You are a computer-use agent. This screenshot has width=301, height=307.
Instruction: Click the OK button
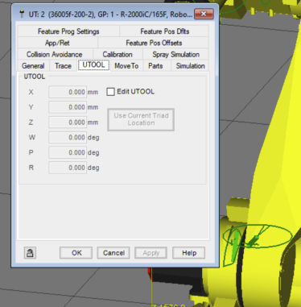pyautogui.click(x=76, y=253)
